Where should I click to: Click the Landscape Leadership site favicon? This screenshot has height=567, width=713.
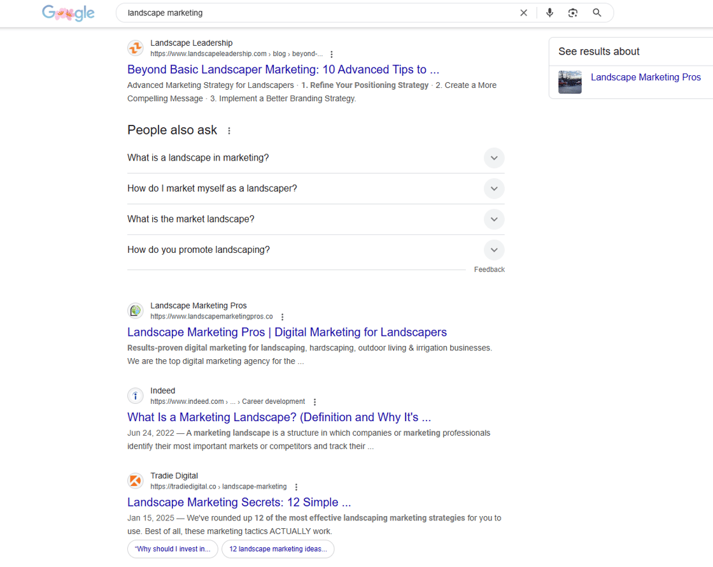135,48
